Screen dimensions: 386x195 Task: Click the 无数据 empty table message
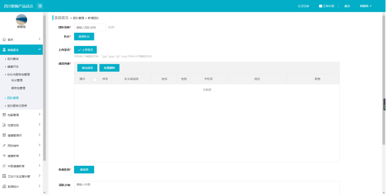207,90
